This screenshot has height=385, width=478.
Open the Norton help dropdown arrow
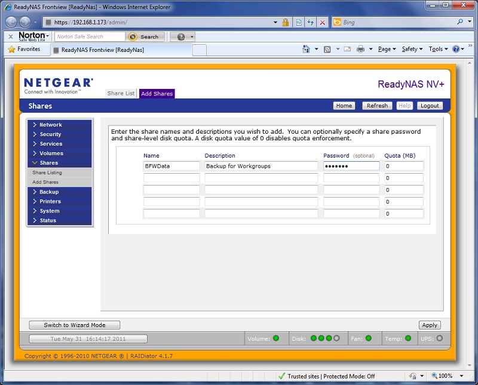[192, 37]
